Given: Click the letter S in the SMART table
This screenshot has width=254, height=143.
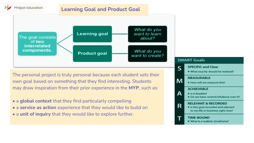Looking at the screenshot, I should pos(179,69).
